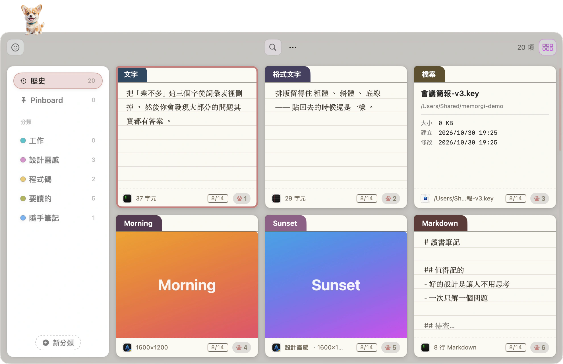Click the pink color dot next to 設計靈感
This screenshot has height=364, width=563.
pos(23,160)
